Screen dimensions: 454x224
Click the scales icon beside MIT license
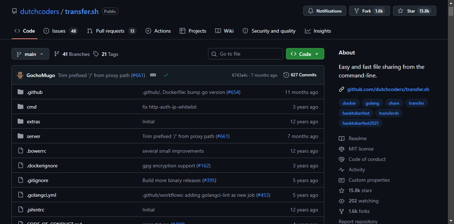(x=342, y=149)
